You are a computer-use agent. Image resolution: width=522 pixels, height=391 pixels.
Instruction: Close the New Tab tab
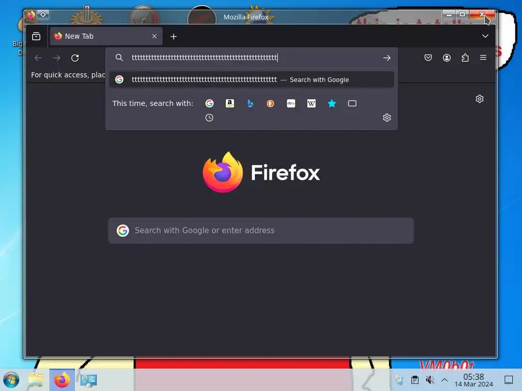point(154,36)
